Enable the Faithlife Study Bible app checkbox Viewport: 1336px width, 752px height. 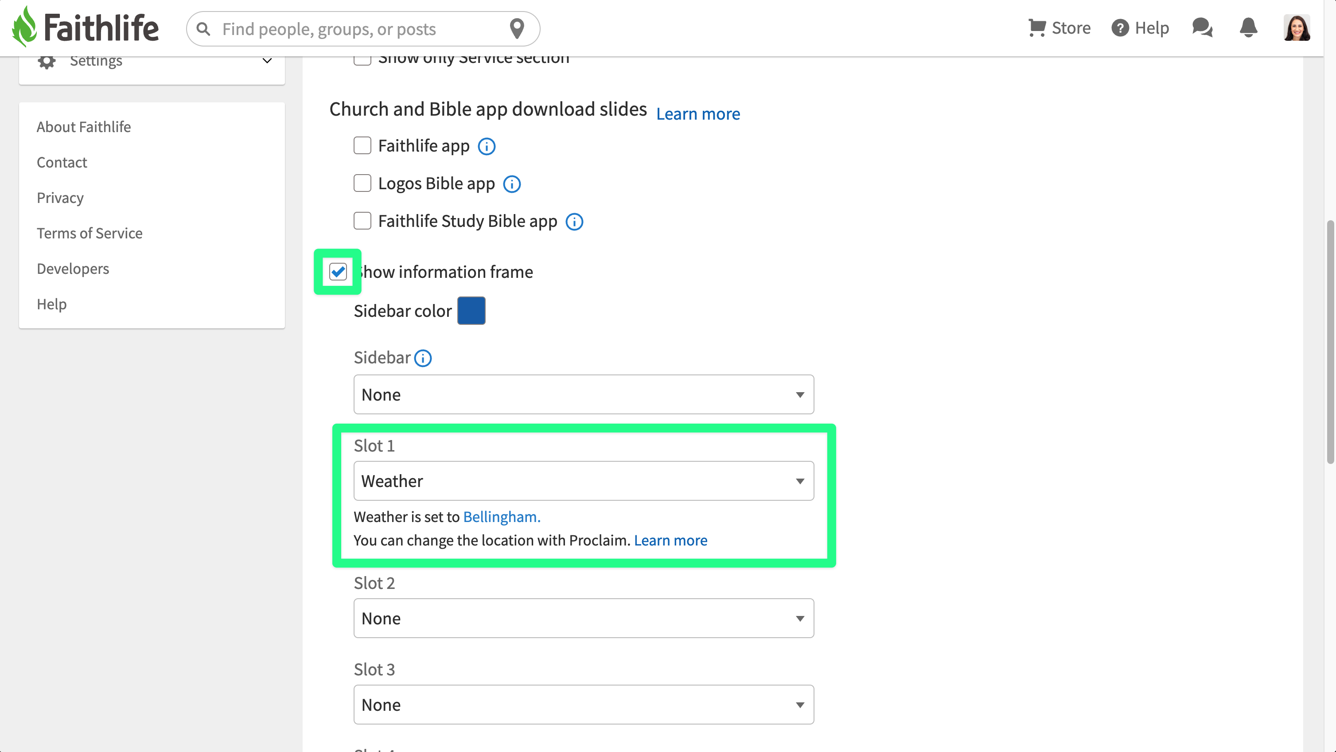coord(362,221)
